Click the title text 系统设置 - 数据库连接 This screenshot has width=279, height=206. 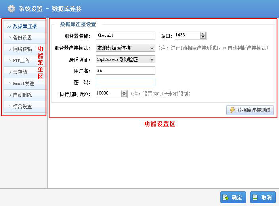50,9
